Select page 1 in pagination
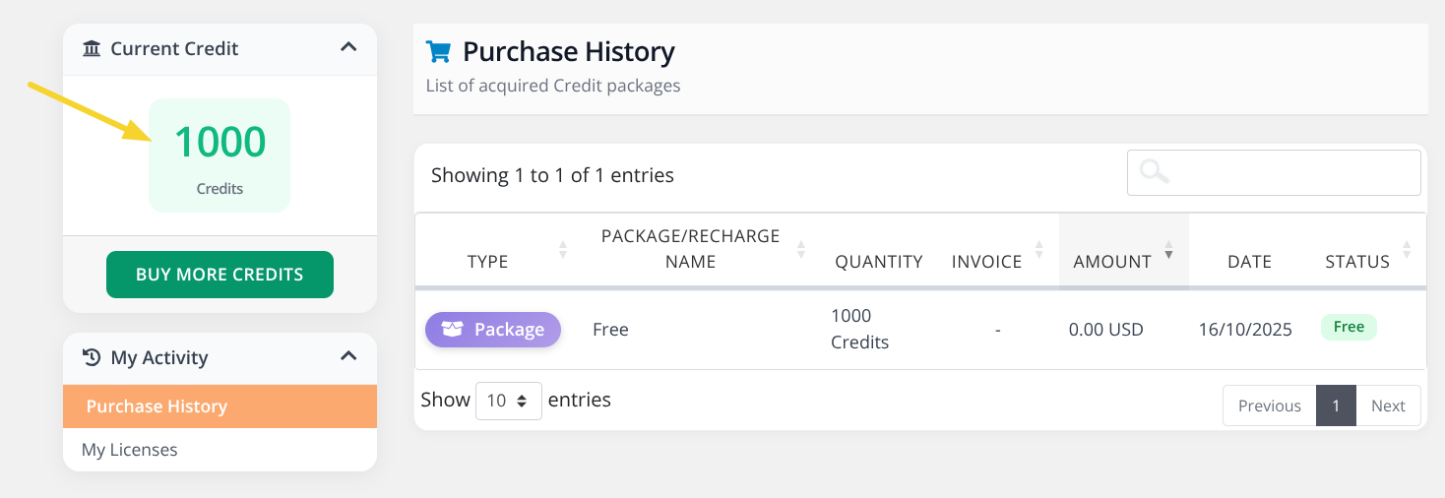1445x498 pixels. (x=1336, y=405)
